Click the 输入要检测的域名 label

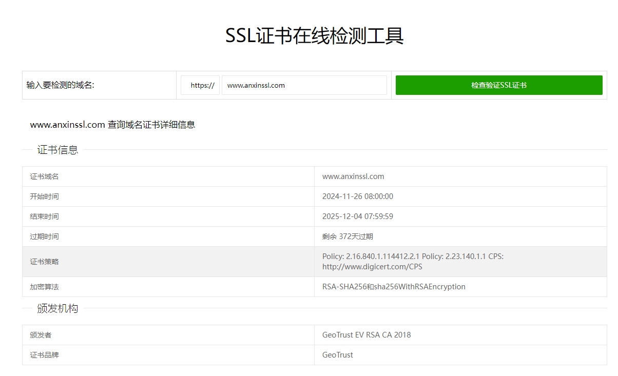click(x=60, y=85)
